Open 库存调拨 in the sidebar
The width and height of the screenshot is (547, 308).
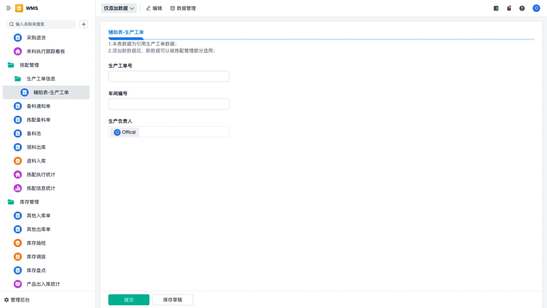point(46,257)
